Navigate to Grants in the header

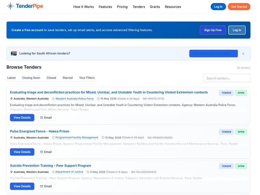[x=155, y=7]
